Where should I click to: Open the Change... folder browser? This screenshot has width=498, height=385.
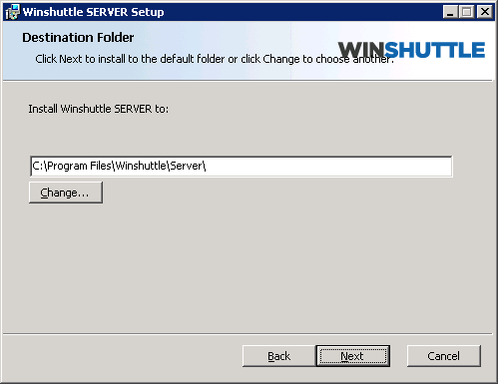[x=66, y=192]
